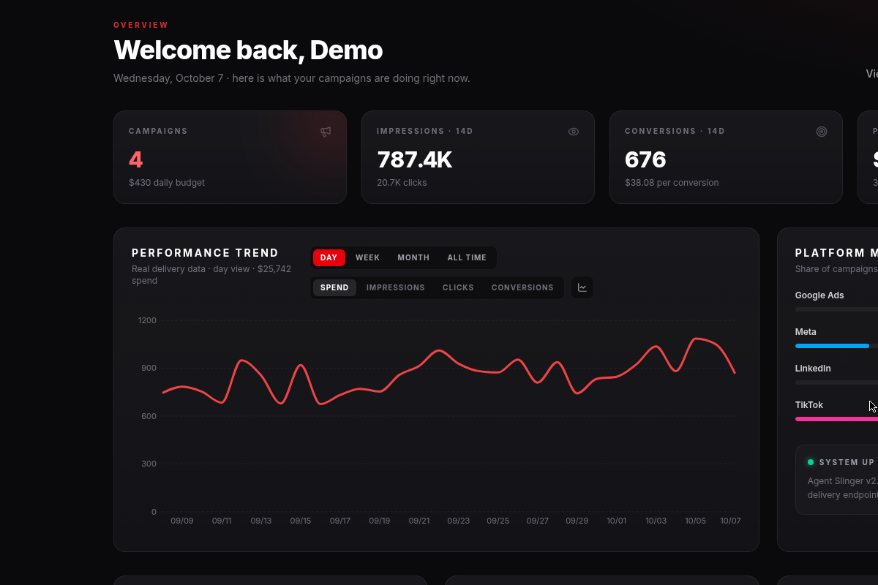Image resolution: width=878 pixels, height=585 pixels.
Task: Click the LinkedIn platform label
Action: [813, 369]
